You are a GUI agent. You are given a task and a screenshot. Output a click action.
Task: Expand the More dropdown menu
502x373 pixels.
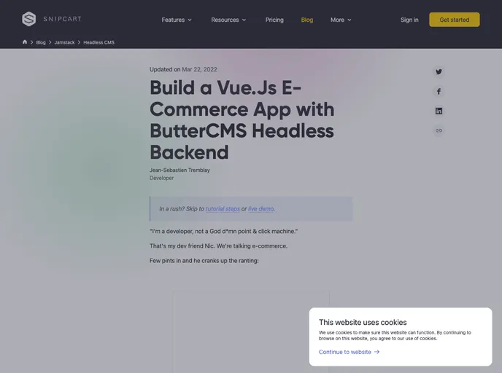click(341, 20)
